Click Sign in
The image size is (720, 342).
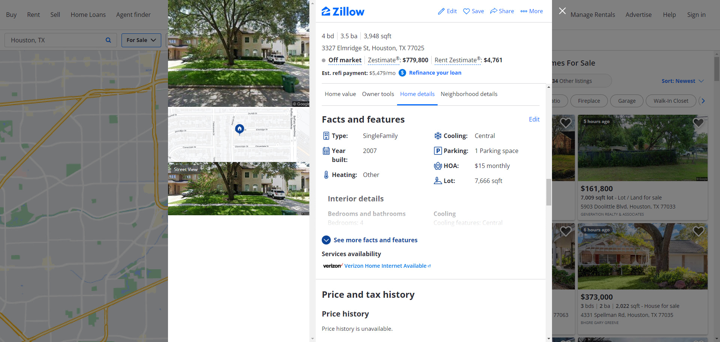696,15
